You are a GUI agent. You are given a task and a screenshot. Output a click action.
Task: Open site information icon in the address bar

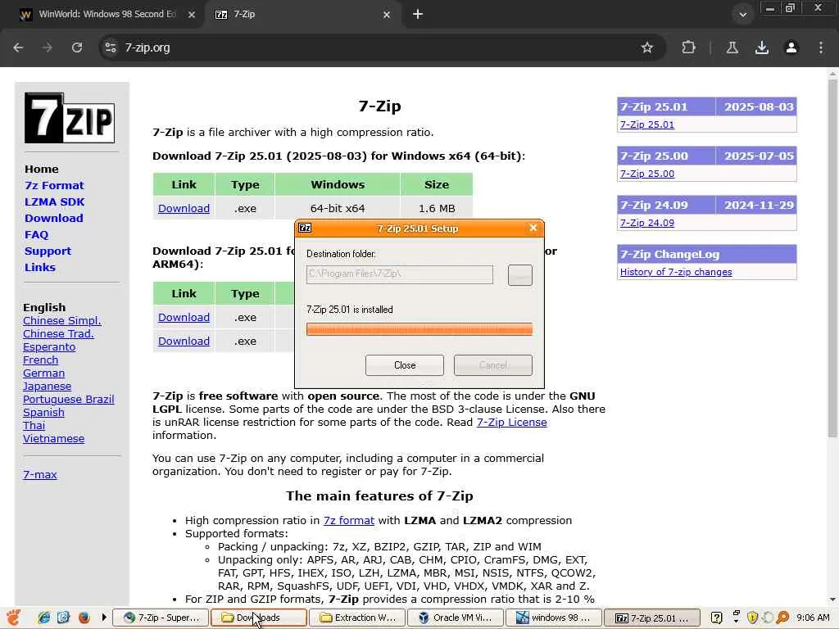(x=111, y=48)
